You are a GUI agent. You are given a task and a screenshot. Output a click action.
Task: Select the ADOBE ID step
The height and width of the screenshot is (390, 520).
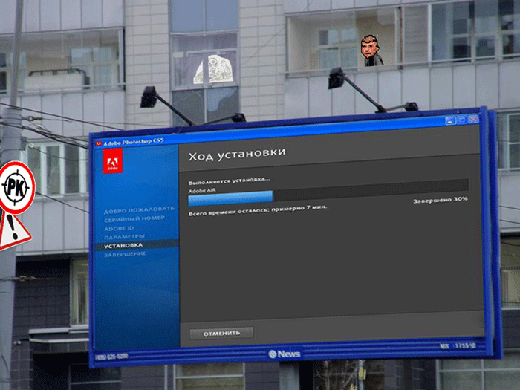pyautogui.click(x=119, y=229)
